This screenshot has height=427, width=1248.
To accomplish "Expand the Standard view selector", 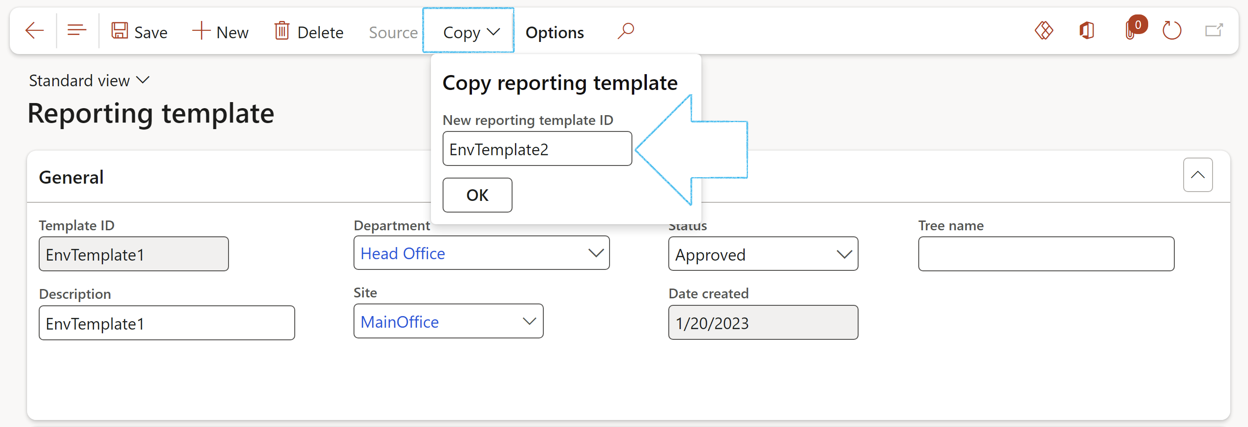I will [x=89, y=80].
